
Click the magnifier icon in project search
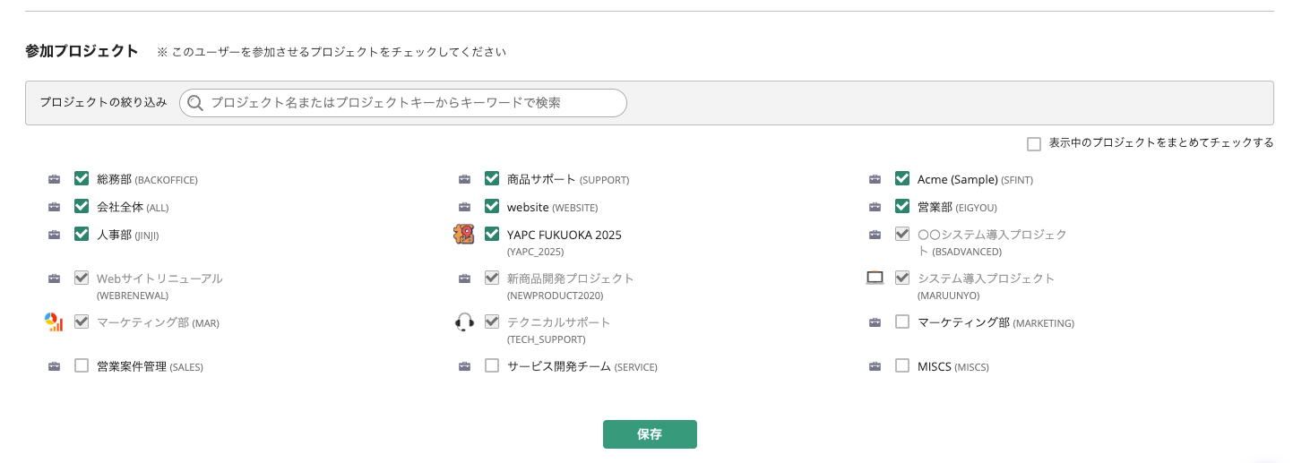[x=194, y=103]
